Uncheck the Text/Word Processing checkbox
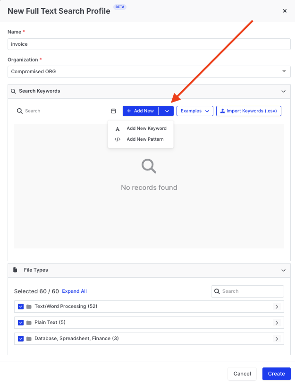Viewport: 295px width, 384px height. click(21, 307)
